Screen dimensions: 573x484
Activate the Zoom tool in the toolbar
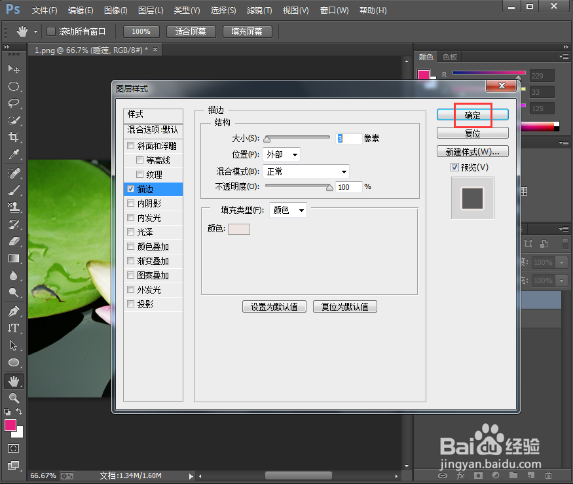tap(14, 397)
